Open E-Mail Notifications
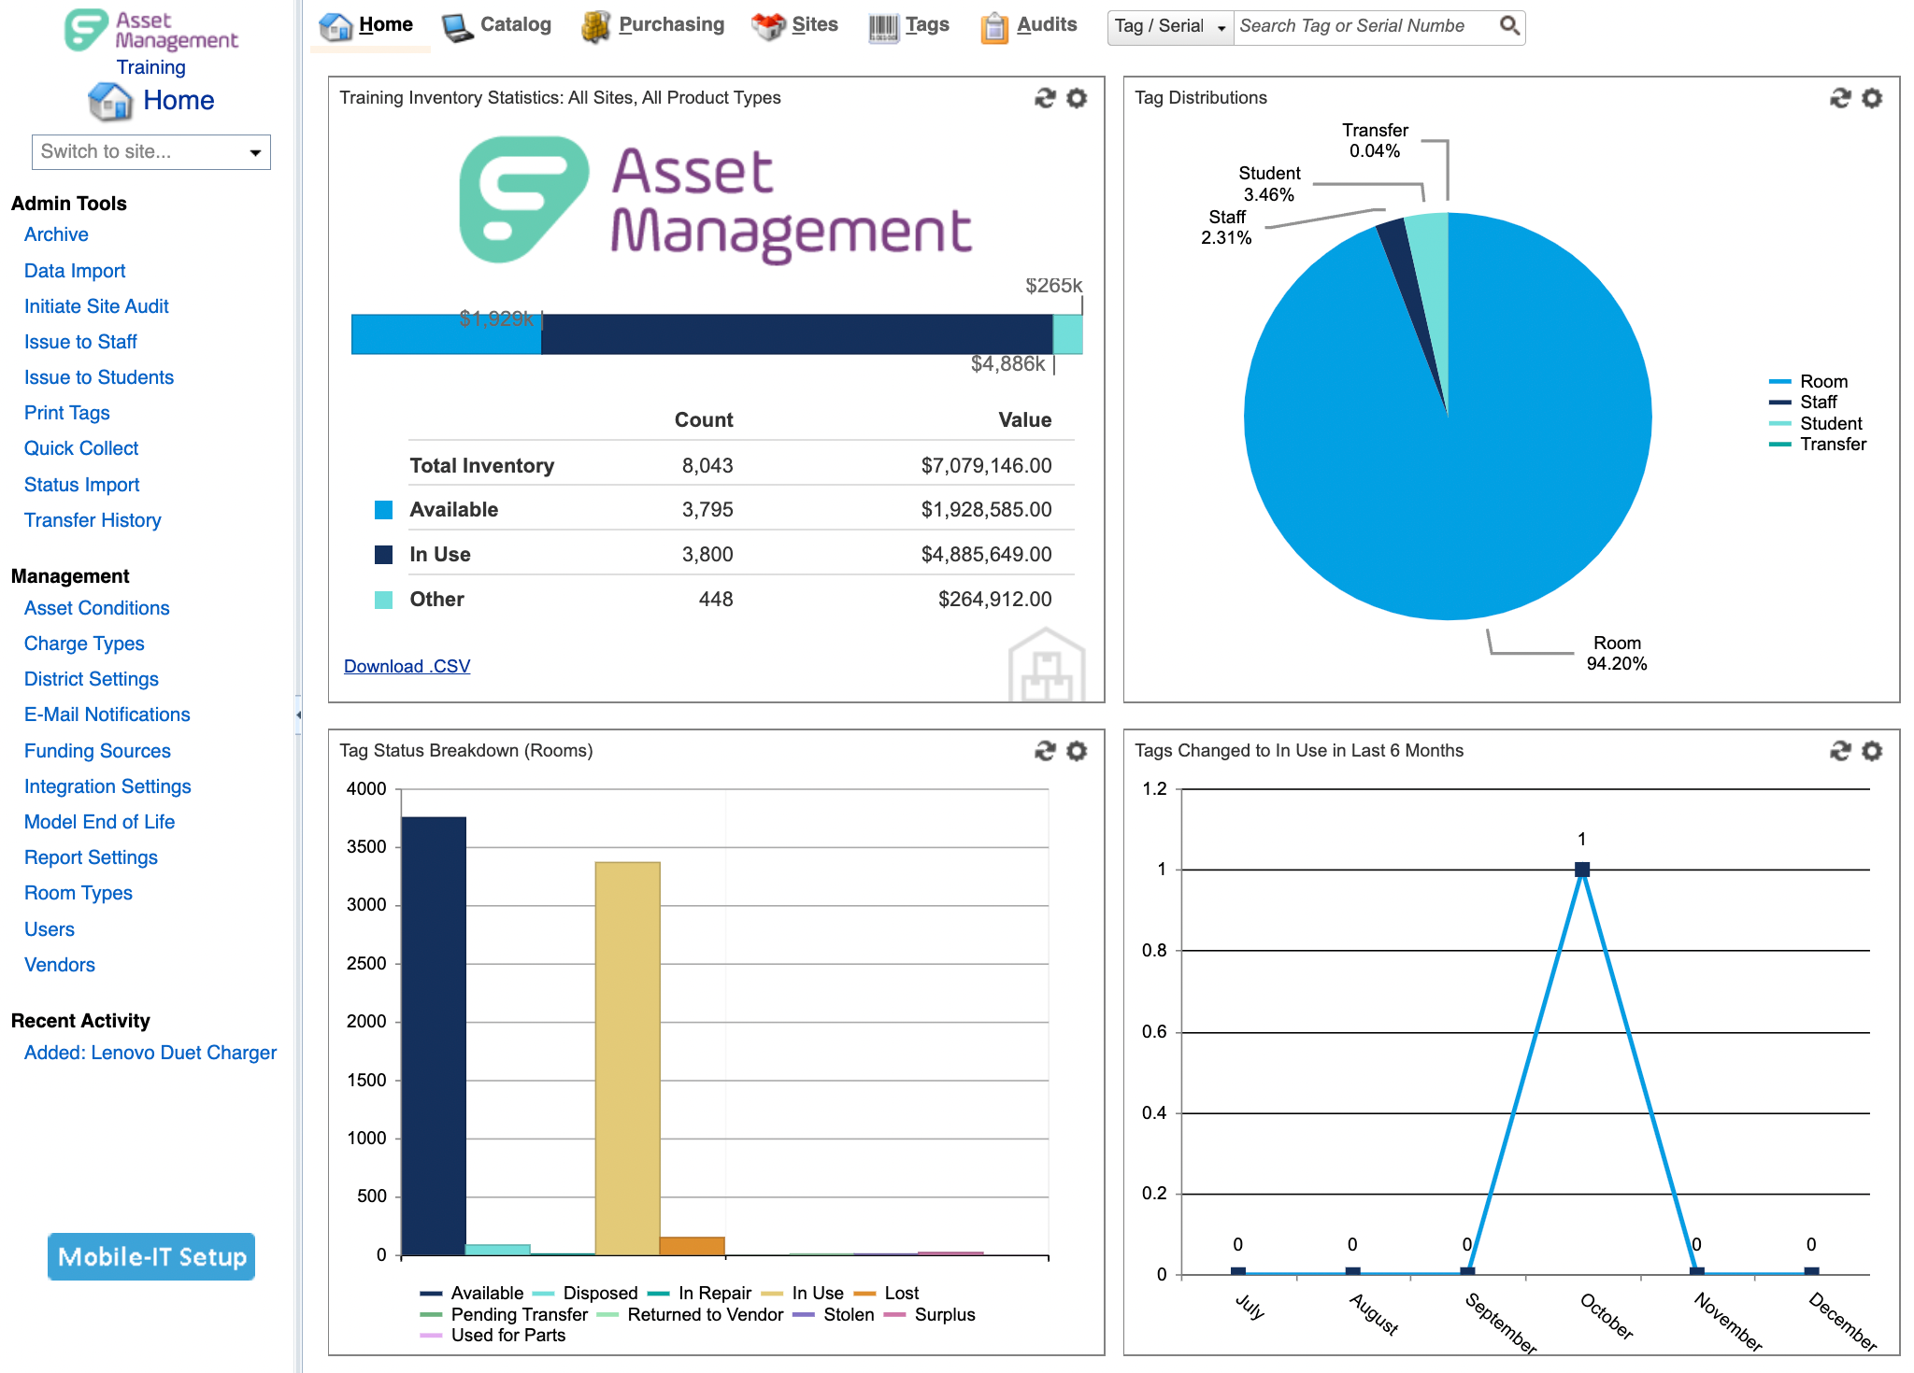This screenshot has width=1914, height=1373. (x=107, y=715)
